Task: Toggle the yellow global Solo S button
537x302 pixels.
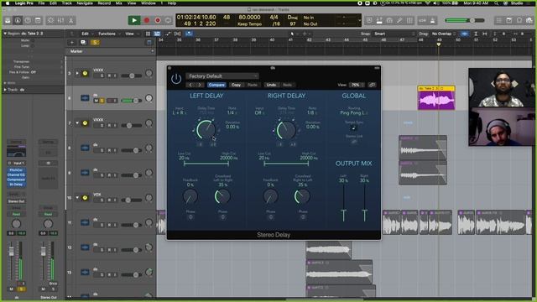Action: [x=95, y=43]
